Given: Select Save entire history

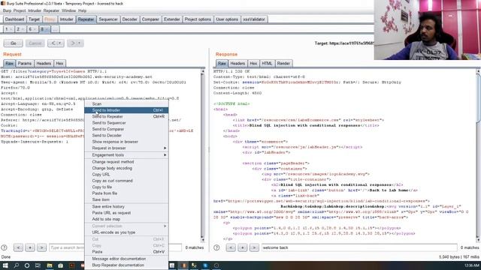Looking at the screenshot, I should tap(126, 207).
